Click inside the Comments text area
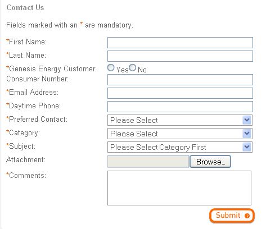The width and height of the screenshot is (266, 229). (x=179, y=188)
